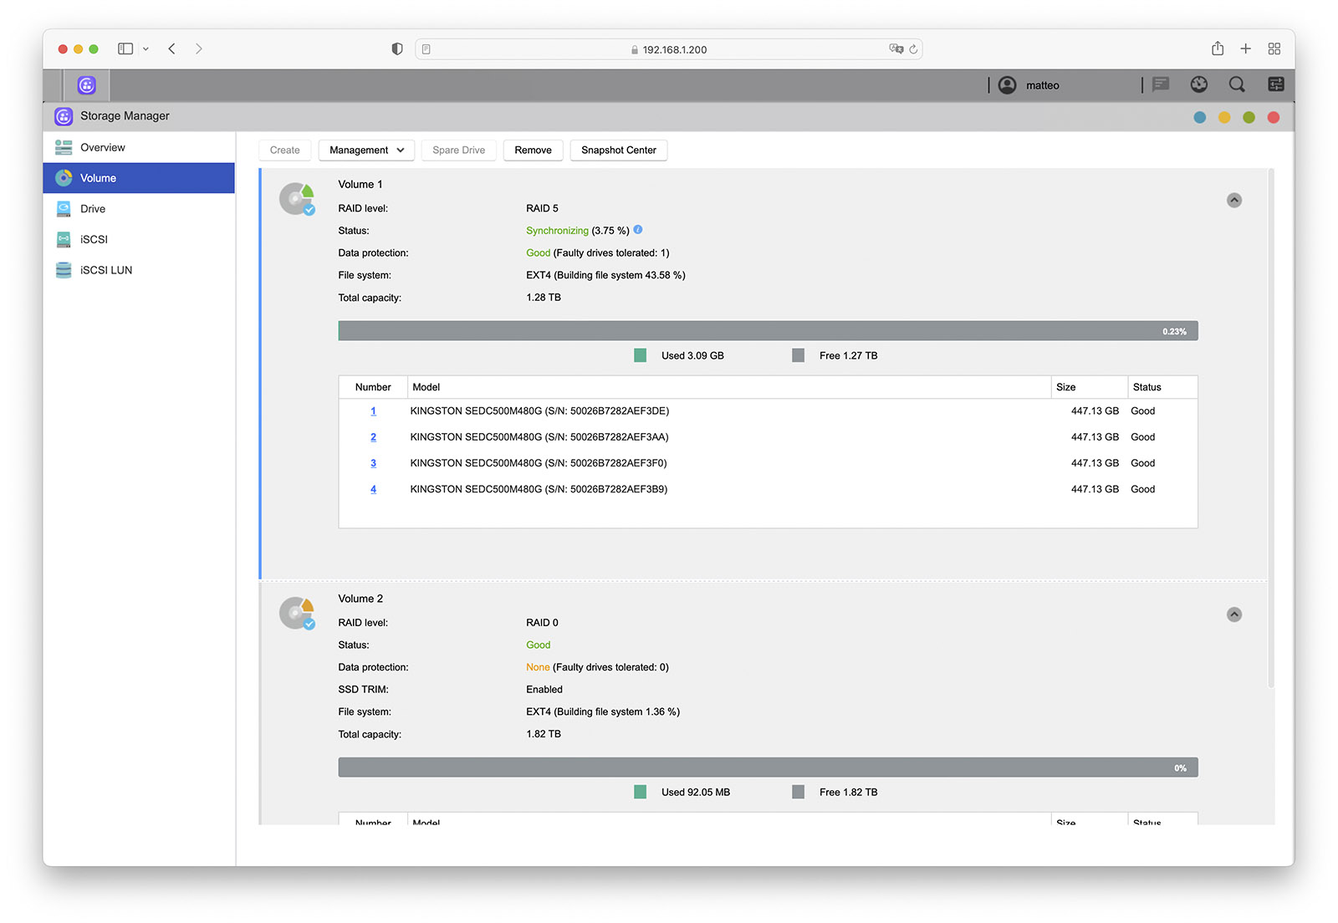
Task: Click the search magnifier in the top bar
Action: coord(1237,84)
